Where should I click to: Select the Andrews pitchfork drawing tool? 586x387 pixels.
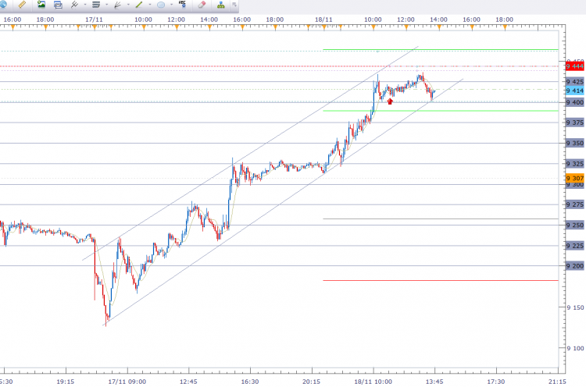coord(74,5)
